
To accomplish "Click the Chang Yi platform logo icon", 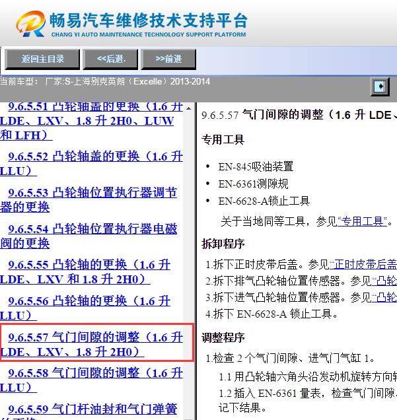I will (x=30, y=24).
